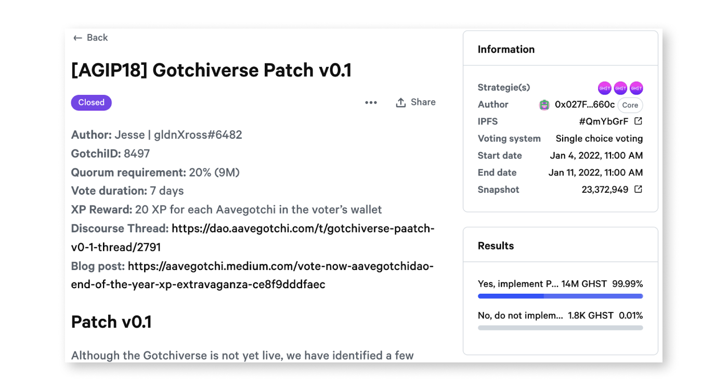Click the author avatar icon
This screenshot has width=728, height=391.
[x=544, y=105]
